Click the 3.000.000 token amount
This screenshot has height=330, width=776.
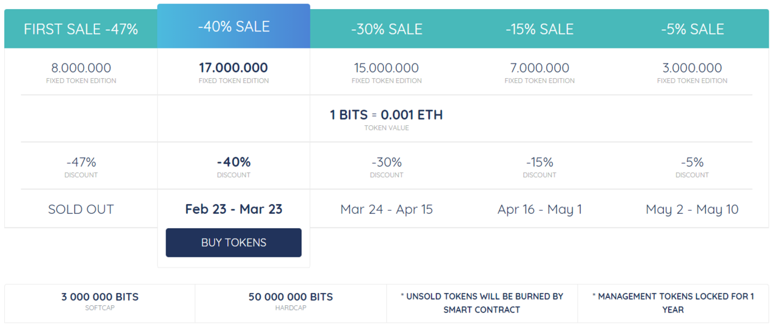692,68
